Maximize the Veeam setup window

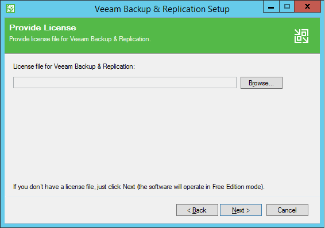287,7
